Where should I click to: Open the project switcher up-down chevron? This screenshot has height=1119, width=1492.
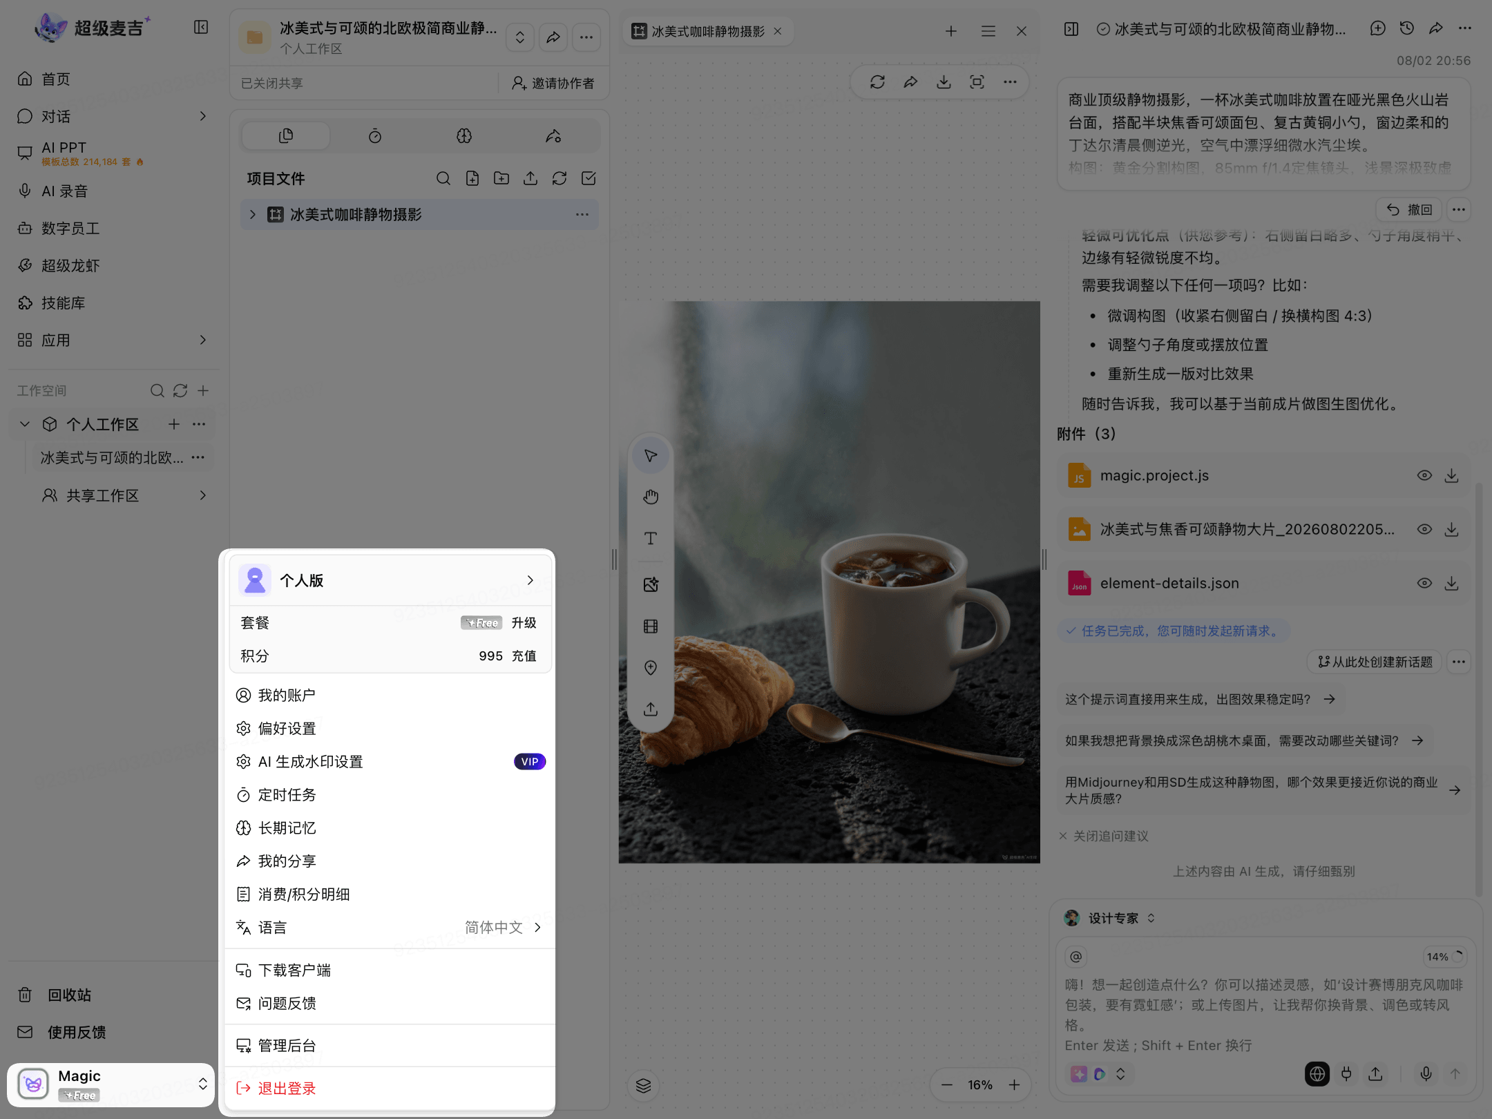[520, 37]
